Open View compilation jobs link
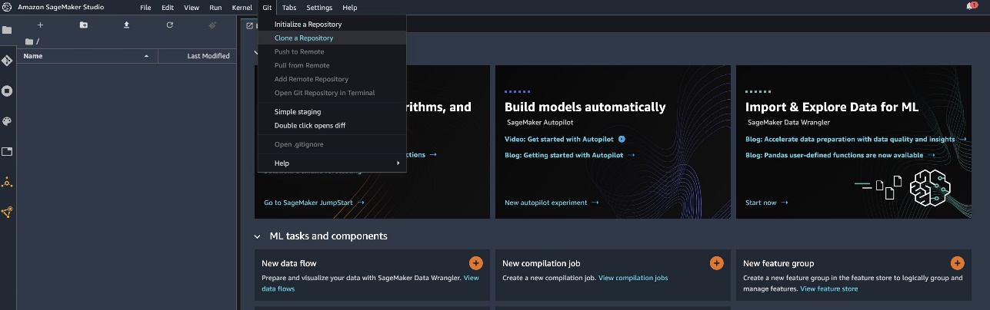This screenshot has width=990, height=310. 632,277
